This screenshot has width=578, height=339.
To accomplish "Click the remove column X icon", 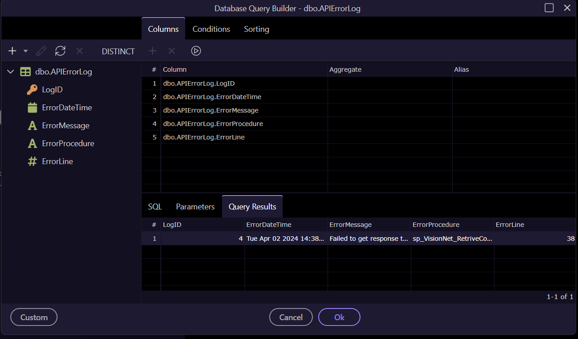I will [x=172, y=51].
